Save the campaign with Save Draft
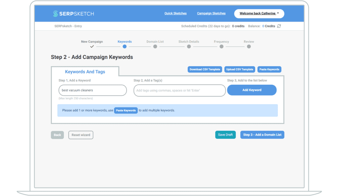The image size is (339, 196). pyautogui.click(x=225, y=135)
